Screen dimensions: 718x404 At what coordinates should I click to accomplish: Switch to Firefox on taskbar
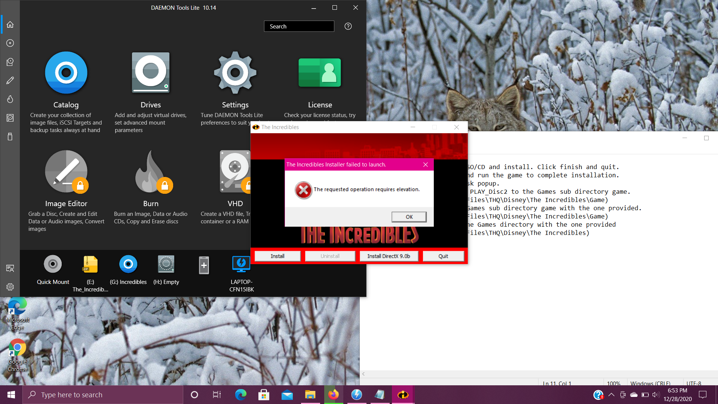point(333,395)
